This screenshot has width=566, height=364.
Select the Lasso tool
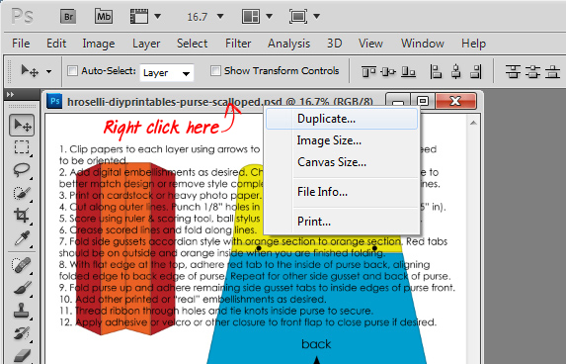pyautogui.click(x=22, y=170)
